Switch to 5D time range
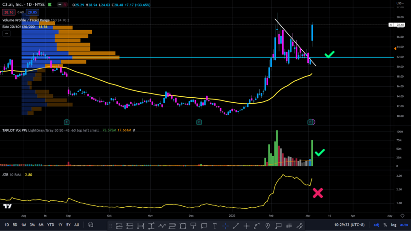411x231 pixels. [x=15, y=225]
